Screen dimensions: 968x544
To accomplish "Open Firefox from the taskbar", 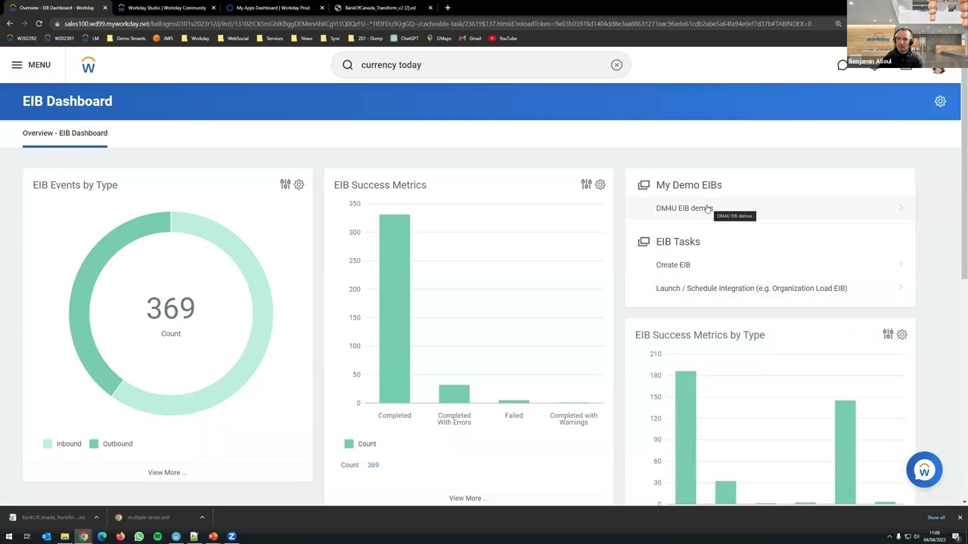I will [x=120, y=536].
